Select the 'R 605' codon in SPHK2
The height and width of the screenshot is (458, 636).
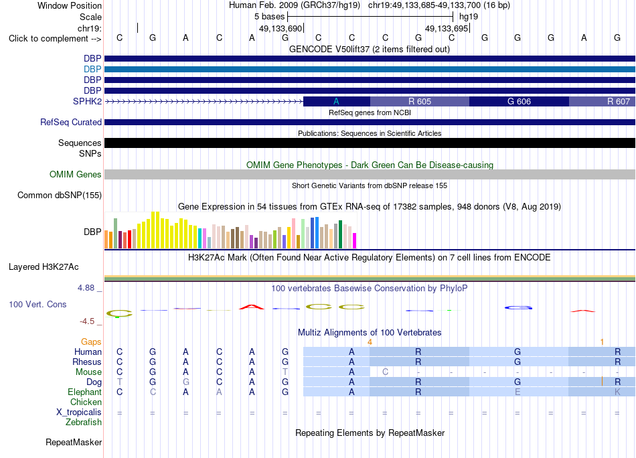pos(419,101)
